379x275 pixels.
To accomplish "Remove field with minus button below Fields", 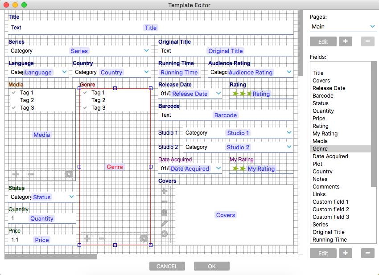I will pos(368,253).
